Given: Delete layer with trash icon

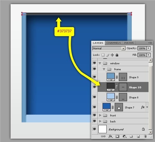Looking at the screenshot, I should [x=145, y=136].
